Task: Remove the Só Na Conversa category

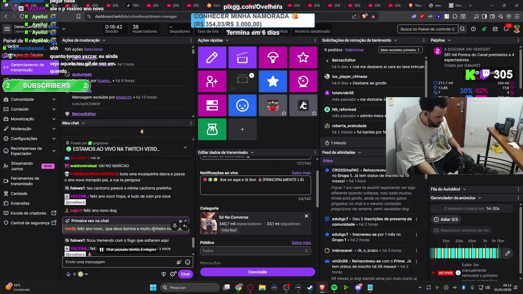Action: [x=306, y=216]
